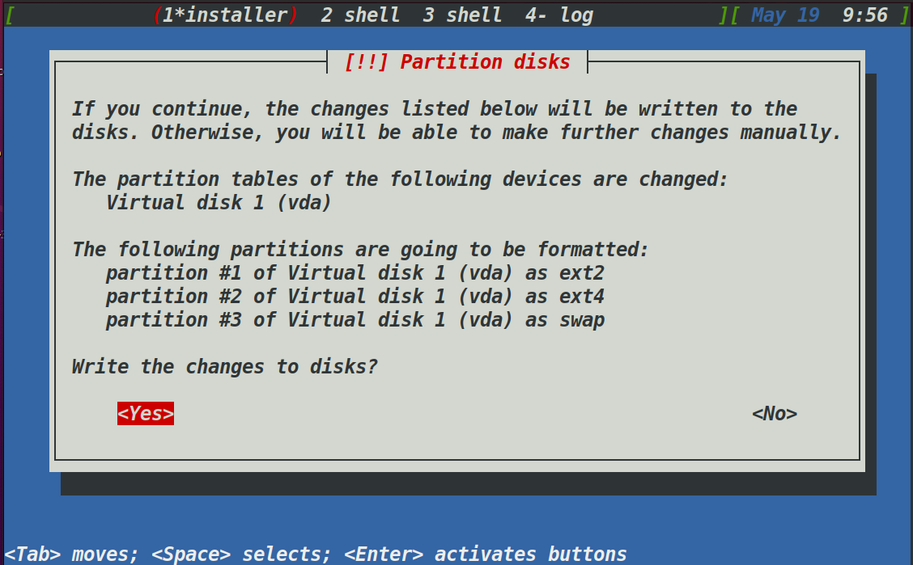Open the 2 shell screen tab
Image resolution: width=913 pixels, height=565 pixels.
click(x=360, y=15)
